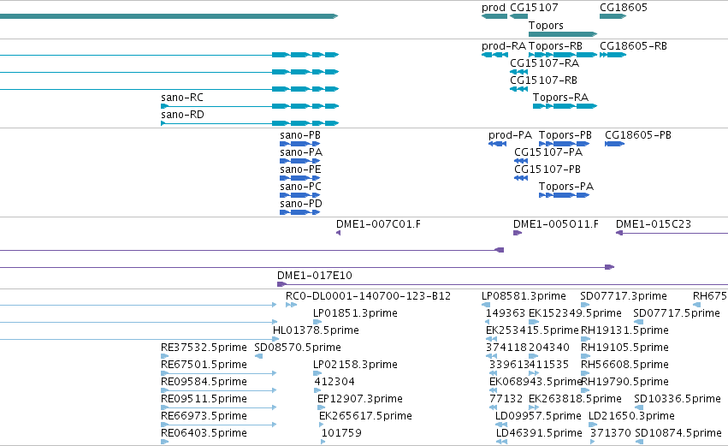Click the sano-PA protein feature

click(300, 161)
